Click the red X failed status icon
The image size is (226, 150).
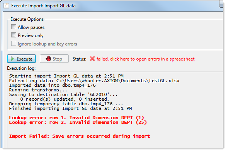(x=92, y=59)
